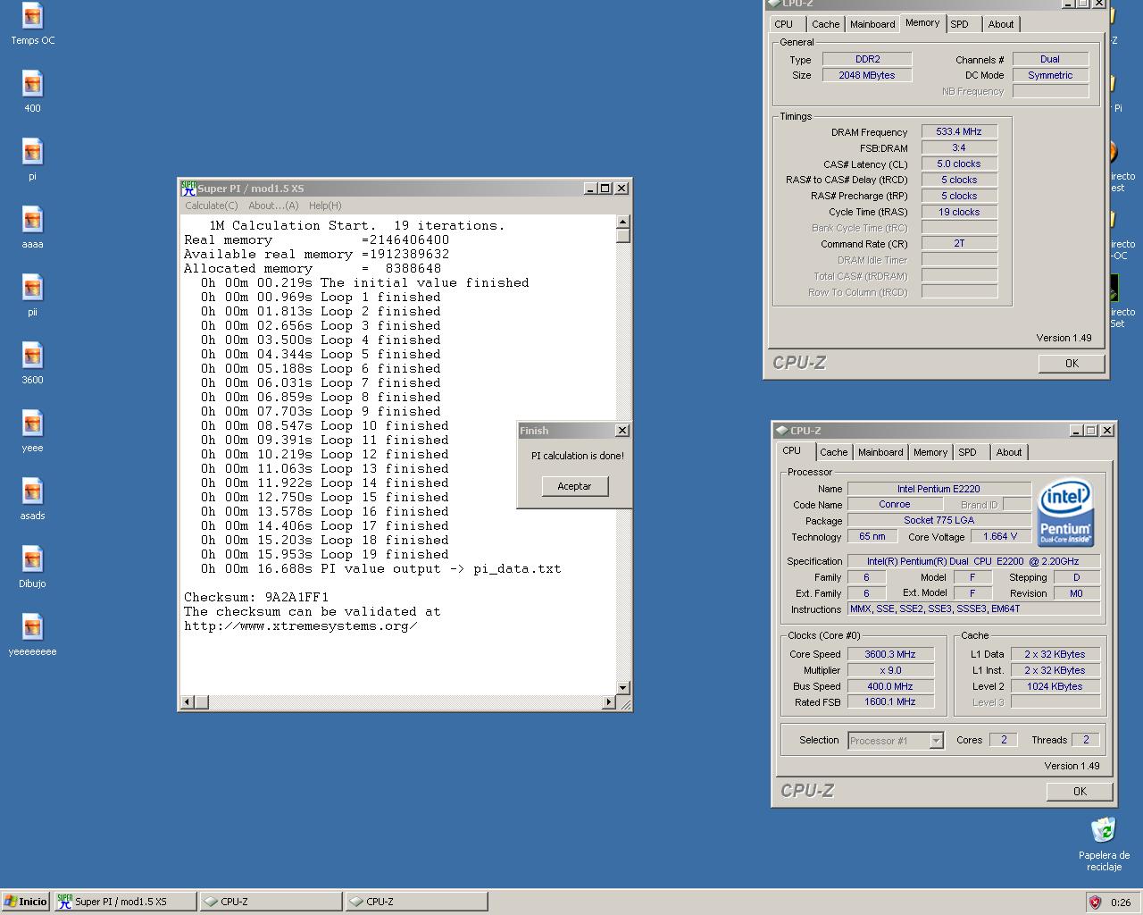Click the Bus Speed 400.0 MHz value
Viewport: 1143px width, 915px height.
[890, 686]
